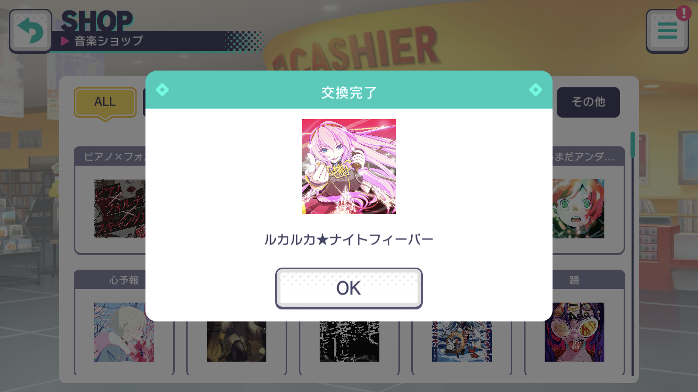This screenshot has height=392, width=698.
Task: Select the black and white noise jacket
Action: pos(350,341)
